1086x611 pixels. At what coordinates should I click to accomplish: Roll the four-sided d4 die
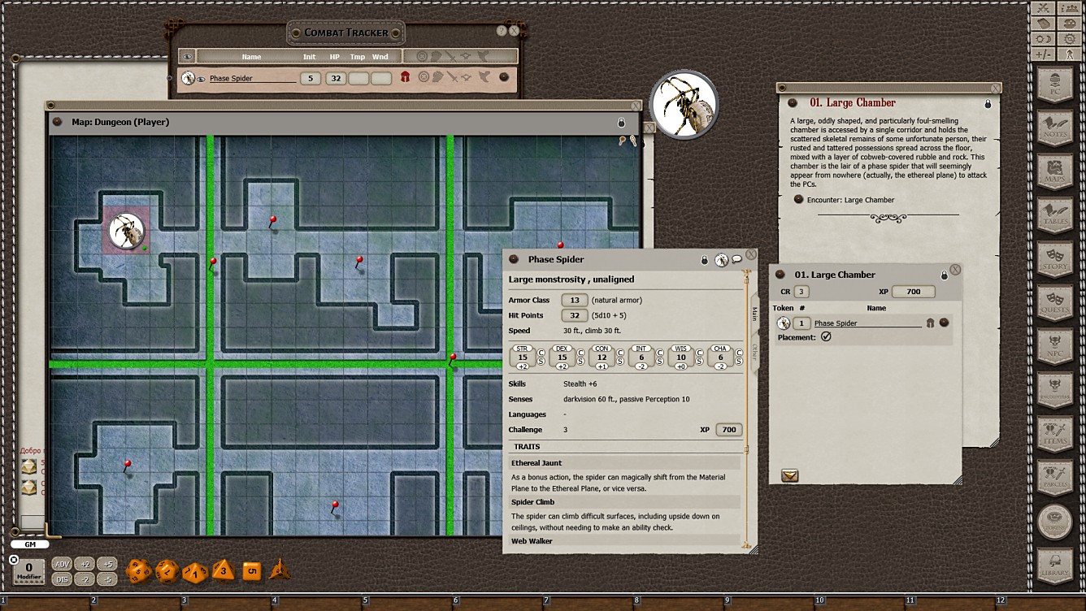point(281,571)
